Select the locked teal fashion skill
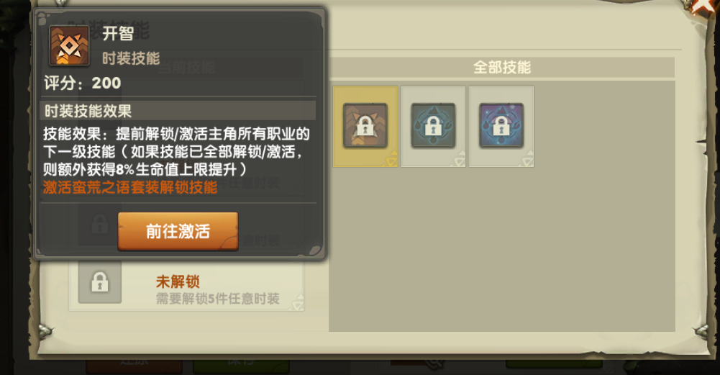This screenshot has height=375, width=720. click(x=433, y=125)
